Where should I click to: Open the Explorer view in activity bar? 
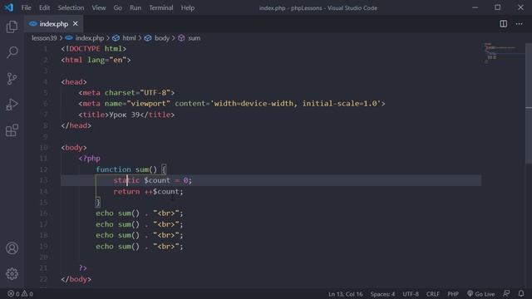click(12, 27)
